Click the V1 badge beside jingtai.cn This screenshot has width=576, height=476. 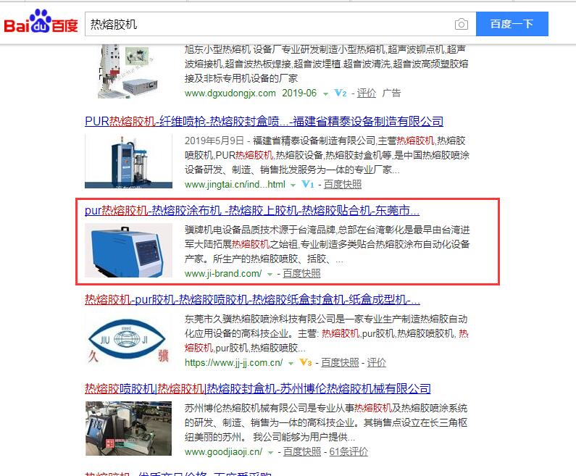coord(307,184)
